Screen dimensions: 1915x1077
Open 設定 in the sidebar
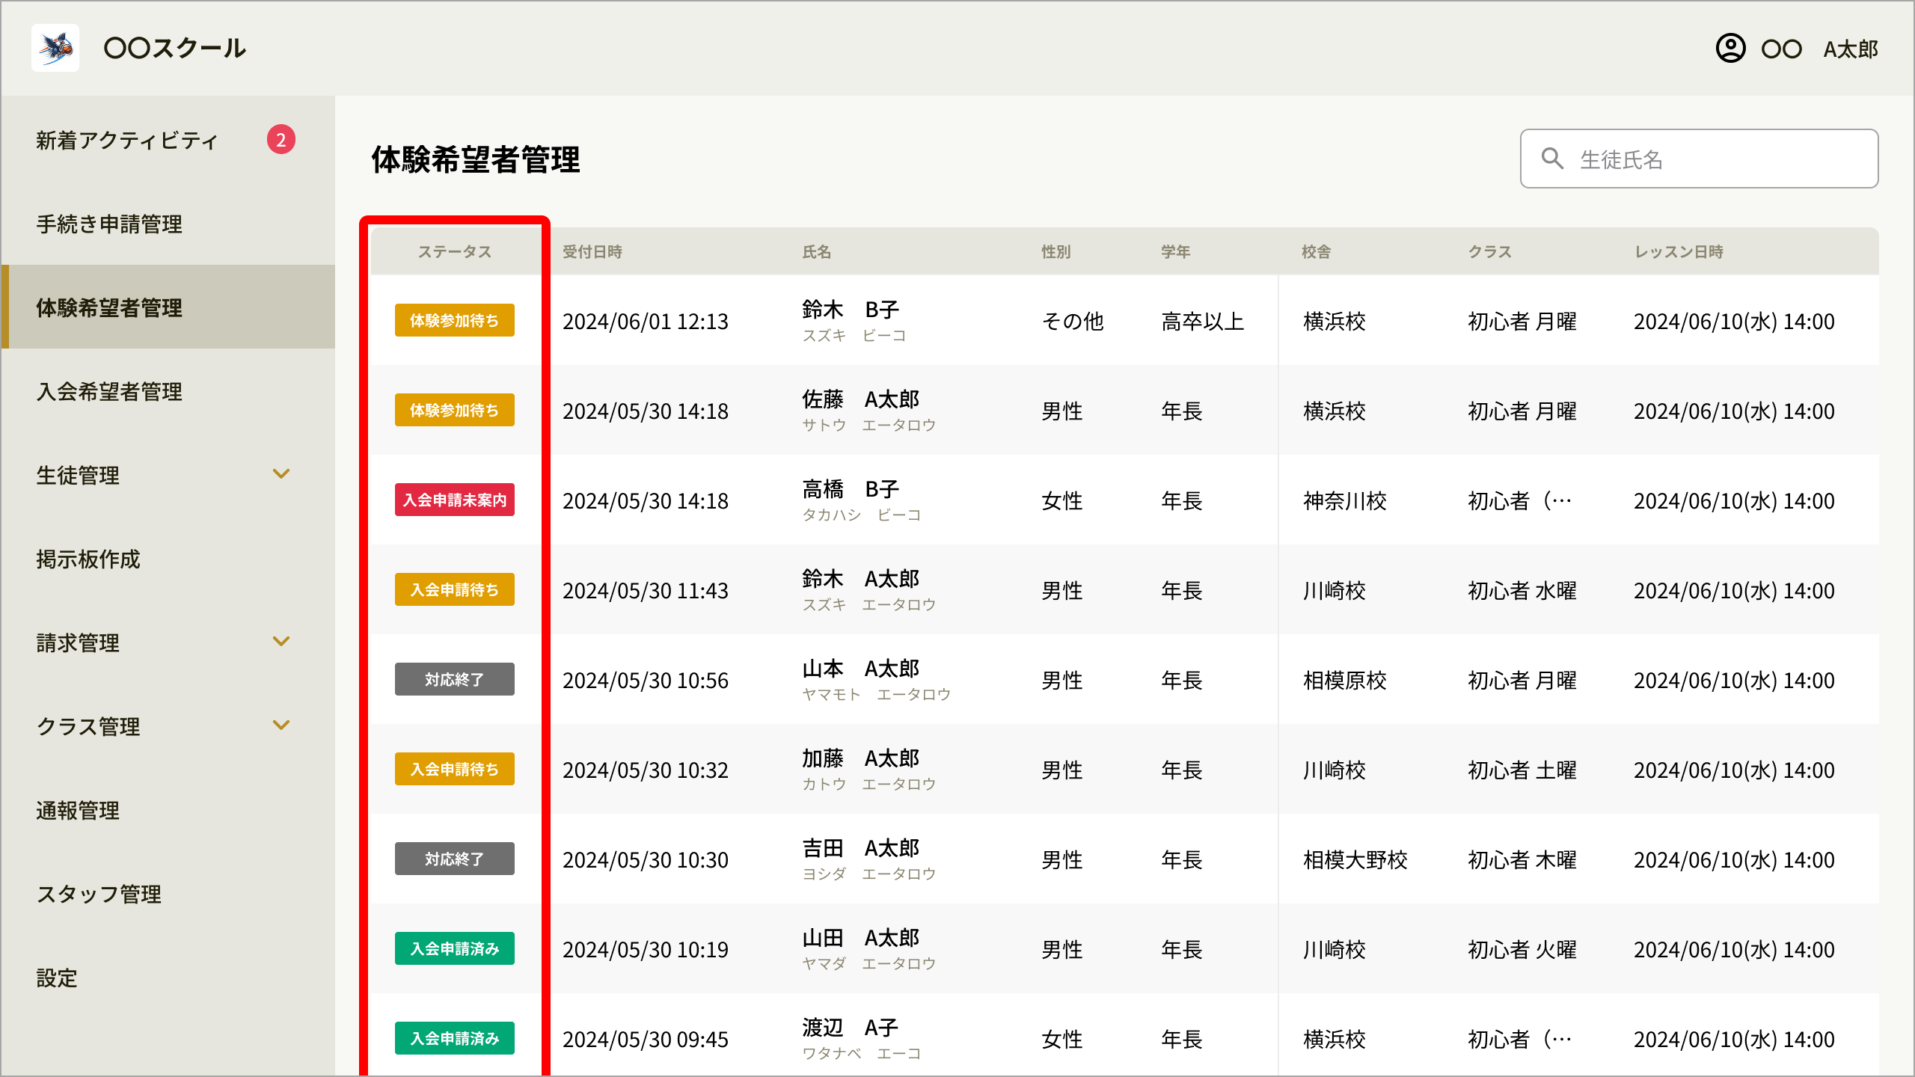[x=57, y=978]
